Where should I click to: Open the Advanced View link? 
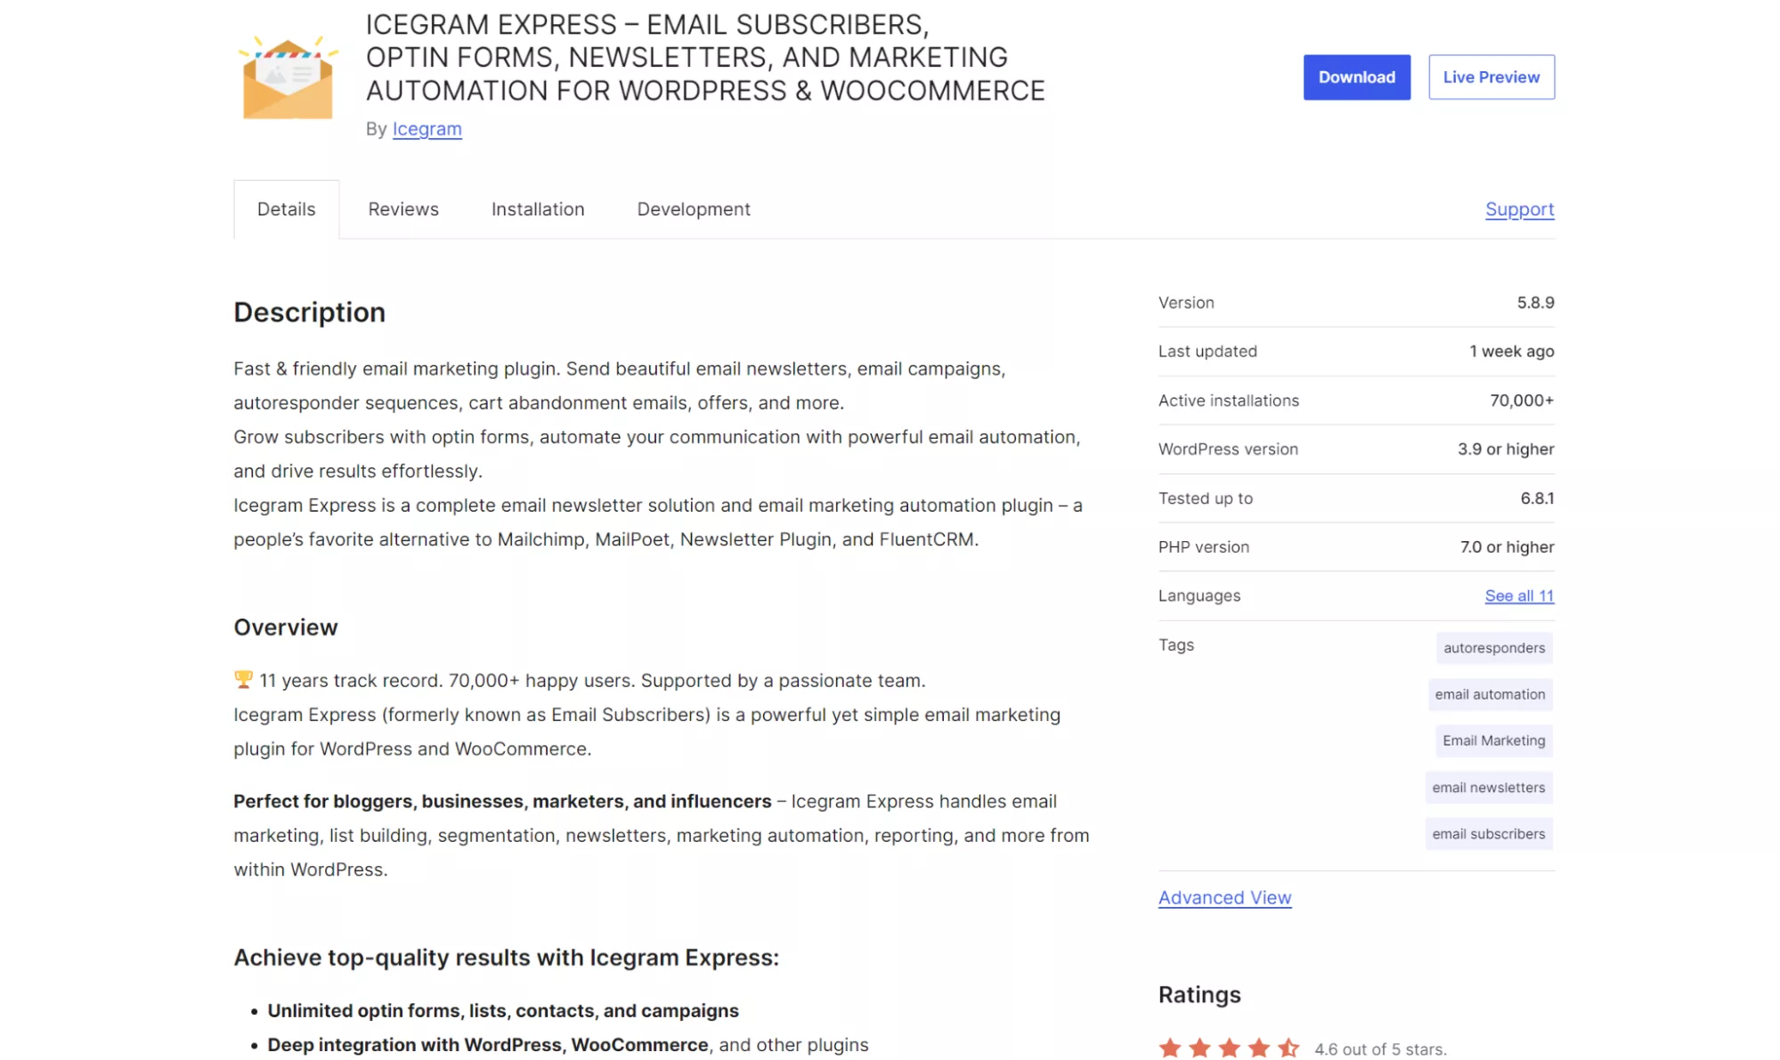1224,897
